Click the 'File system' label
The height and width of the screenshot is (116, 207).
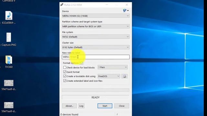coord(68,32)
